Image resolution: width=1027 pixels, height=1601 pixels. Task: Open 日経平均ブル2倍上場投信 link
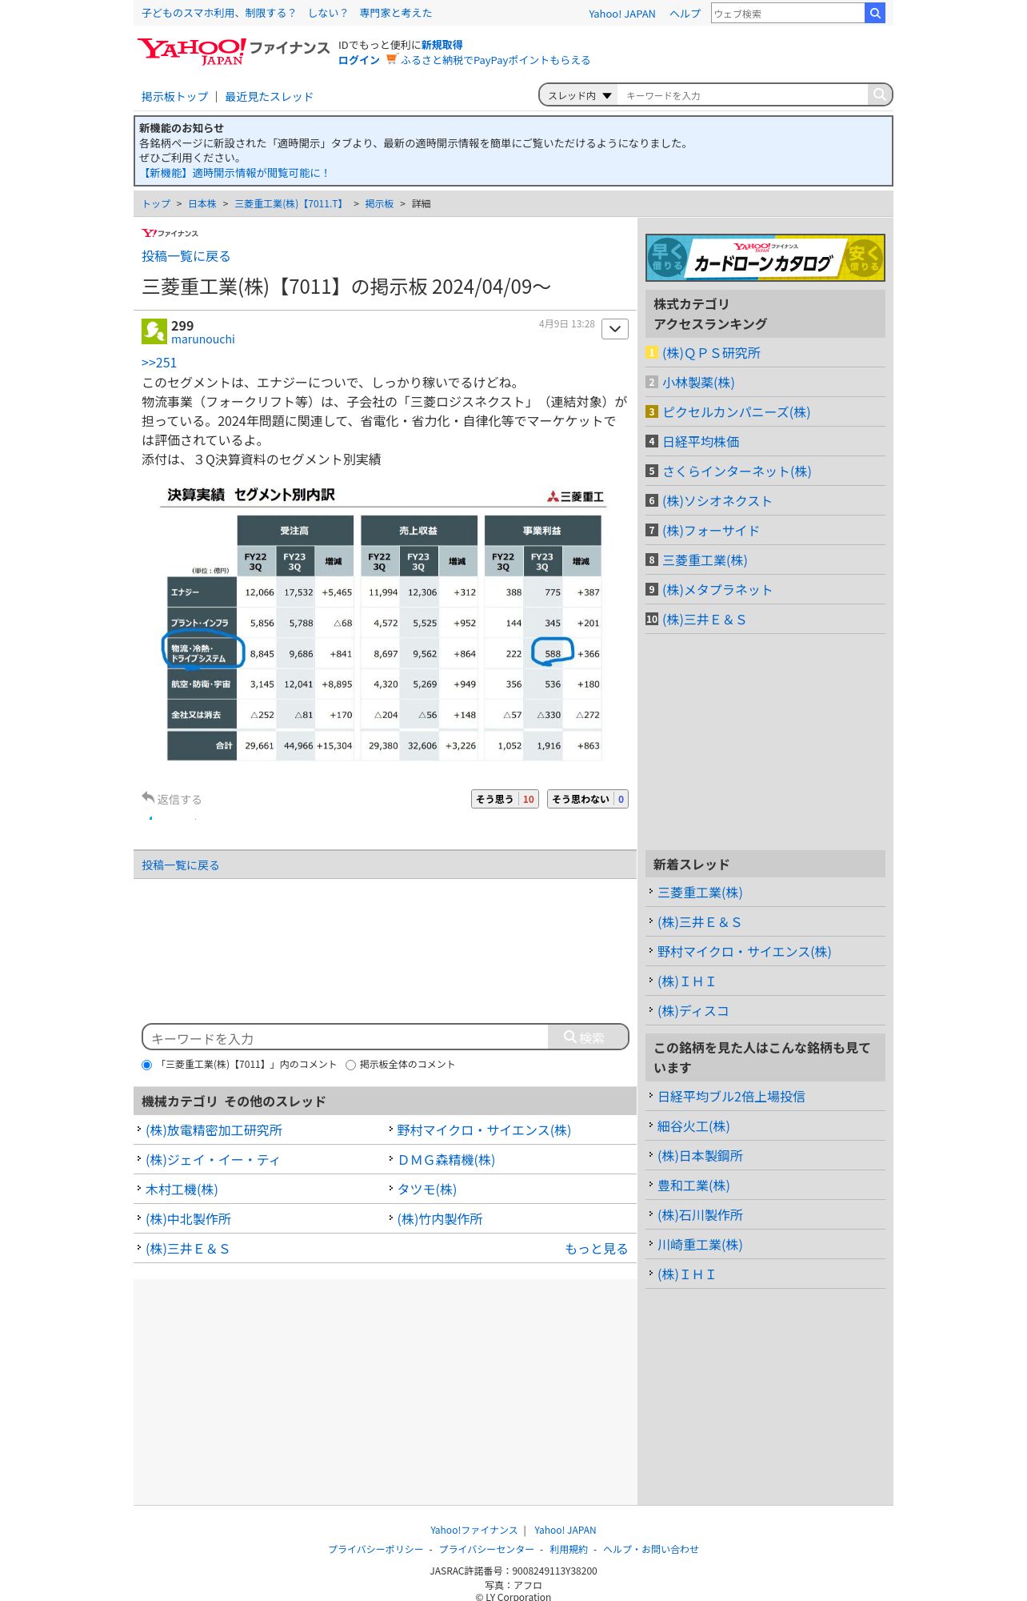coord(731,1097)
